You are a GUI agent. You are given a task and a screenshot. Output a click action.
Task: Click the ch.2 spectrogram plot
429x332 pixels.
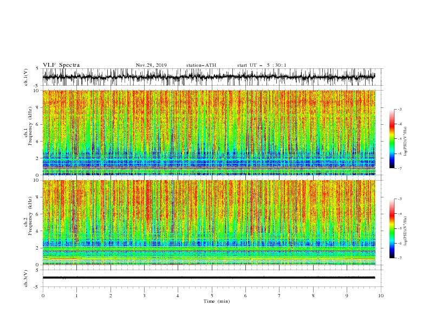tap(209, 222)
